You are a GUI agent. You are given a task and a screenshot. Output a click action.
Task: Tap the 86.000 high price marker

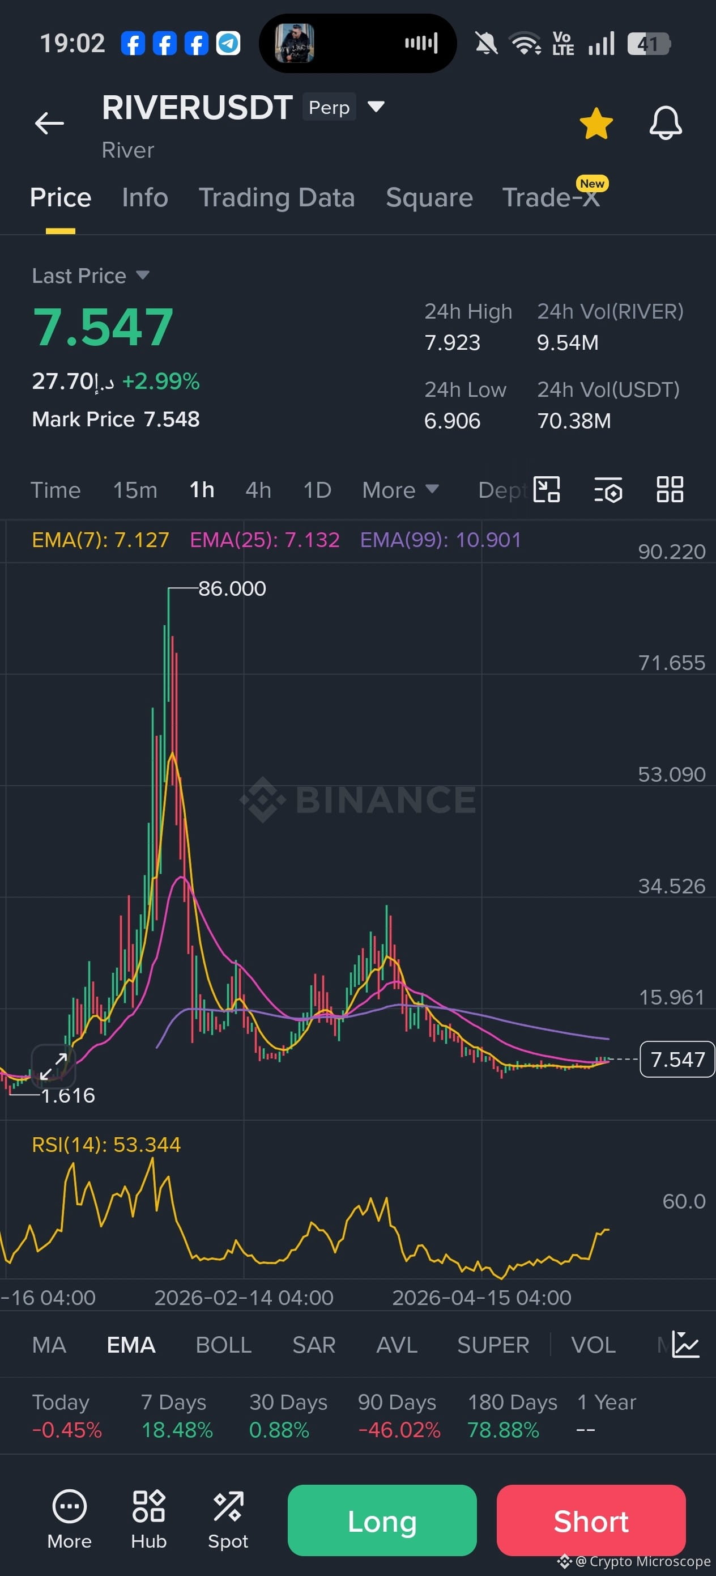click(x=232, y=588)
